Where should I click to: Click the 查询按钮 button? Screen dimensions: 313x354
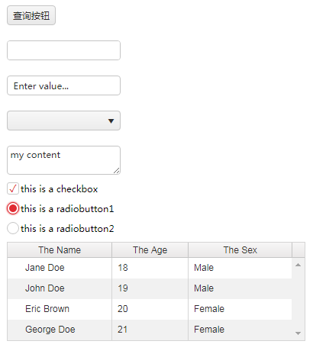coord(31,15)
